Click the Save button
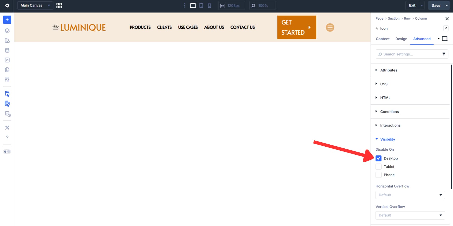The height and width of the screenshot is (226, 453). click(x=436, y=5)
